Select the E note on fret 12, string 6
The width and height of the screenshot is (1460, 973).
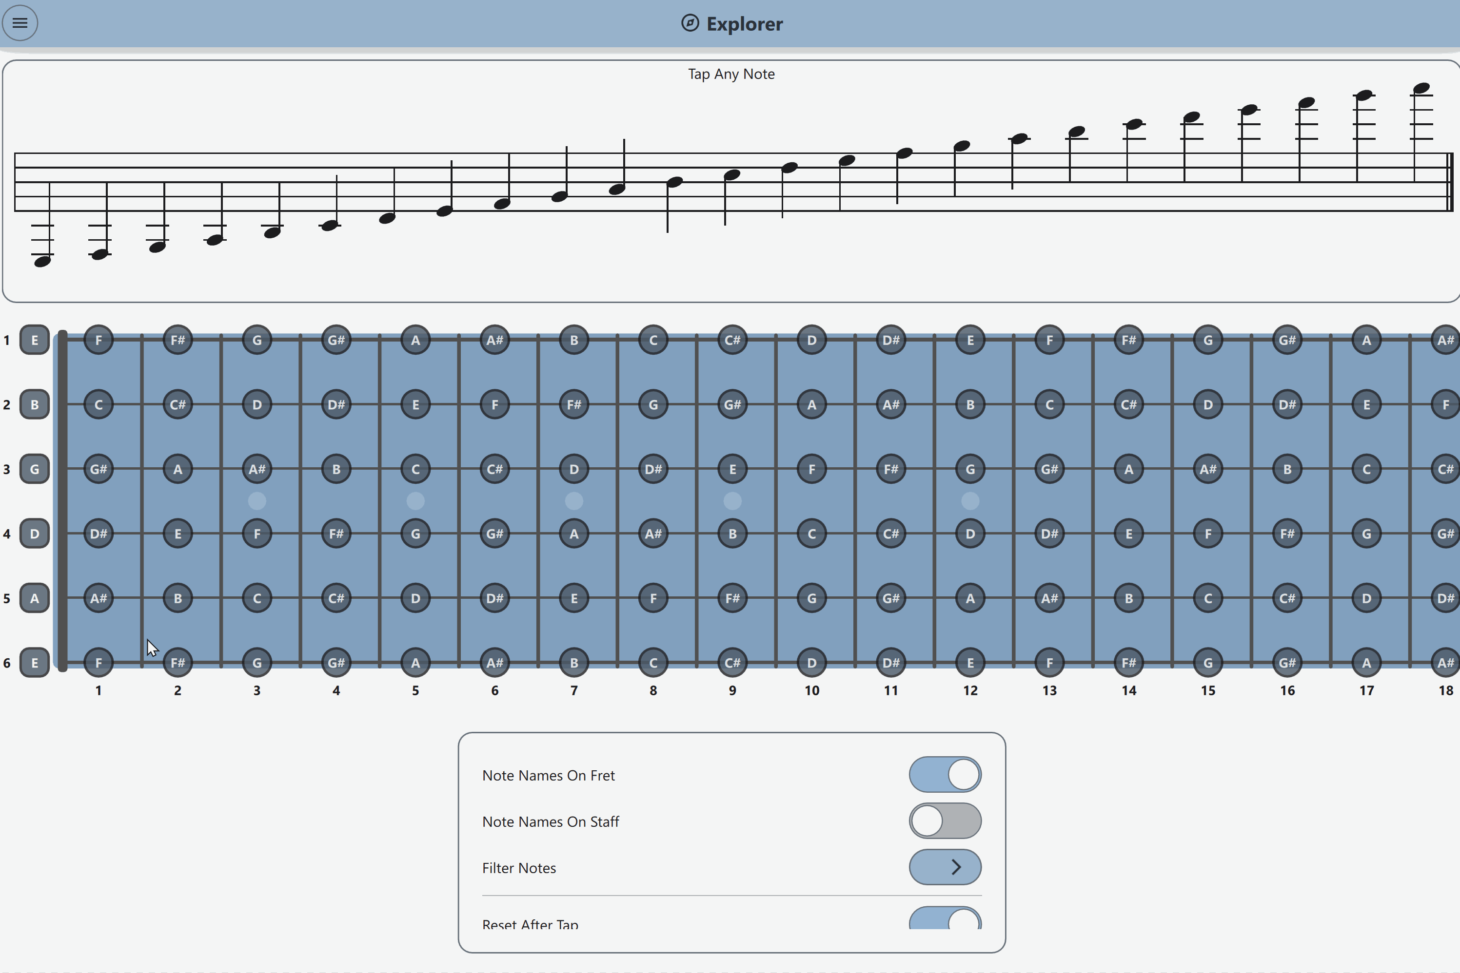[970, 663]
